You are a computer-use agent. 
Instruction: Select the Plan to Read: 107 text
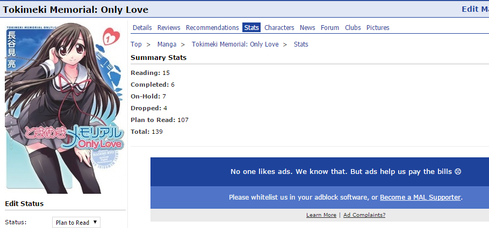[160, 120]
